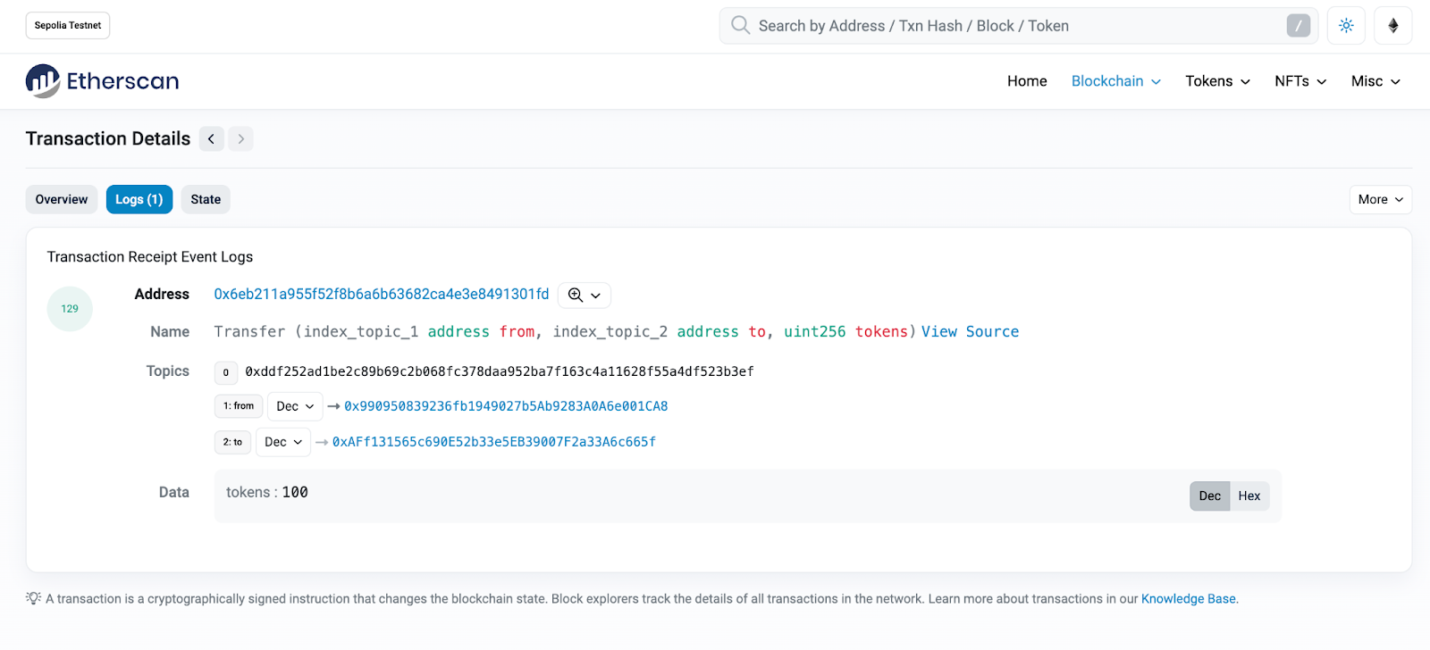Viewport: 1430px width, 650px height.
Task: Click the topic index 0 badge
Action: coord(226,372)
